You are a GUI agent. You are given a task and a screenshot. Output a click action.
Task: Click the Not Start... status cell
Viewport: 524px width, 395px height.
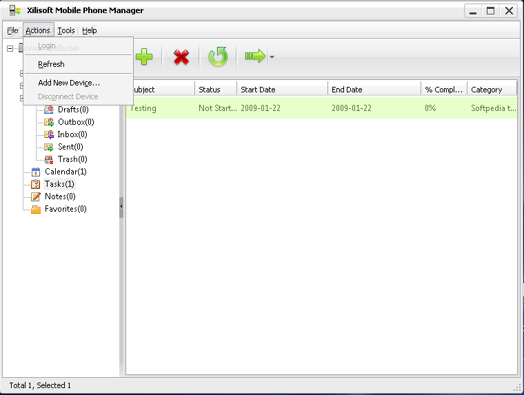pyautogui.click(x=218, y=108)
